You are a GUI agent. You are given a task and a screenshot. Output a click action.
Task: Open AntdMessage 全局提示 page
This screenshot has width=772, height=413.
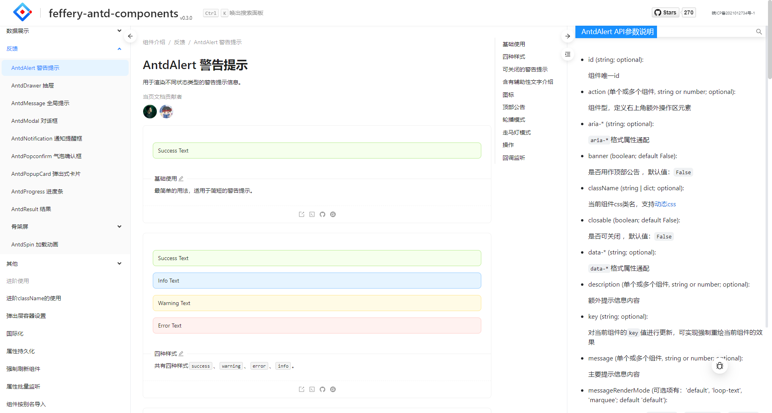65,103
